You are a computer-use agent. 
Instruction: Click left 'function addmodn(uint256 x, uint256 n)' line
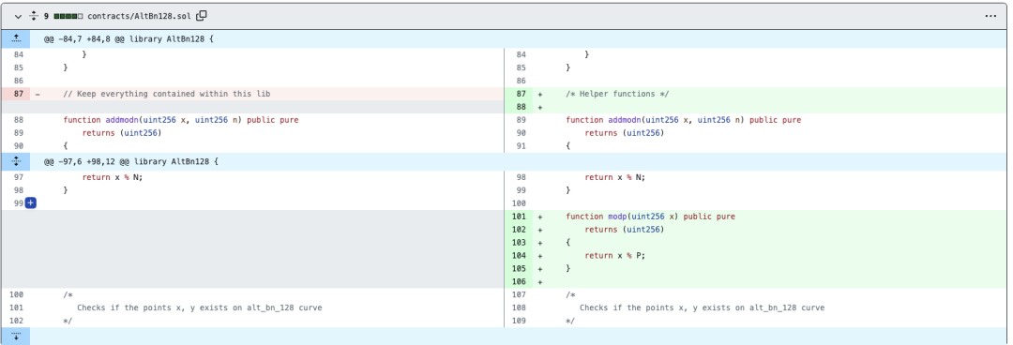click(x=181, y=119)
